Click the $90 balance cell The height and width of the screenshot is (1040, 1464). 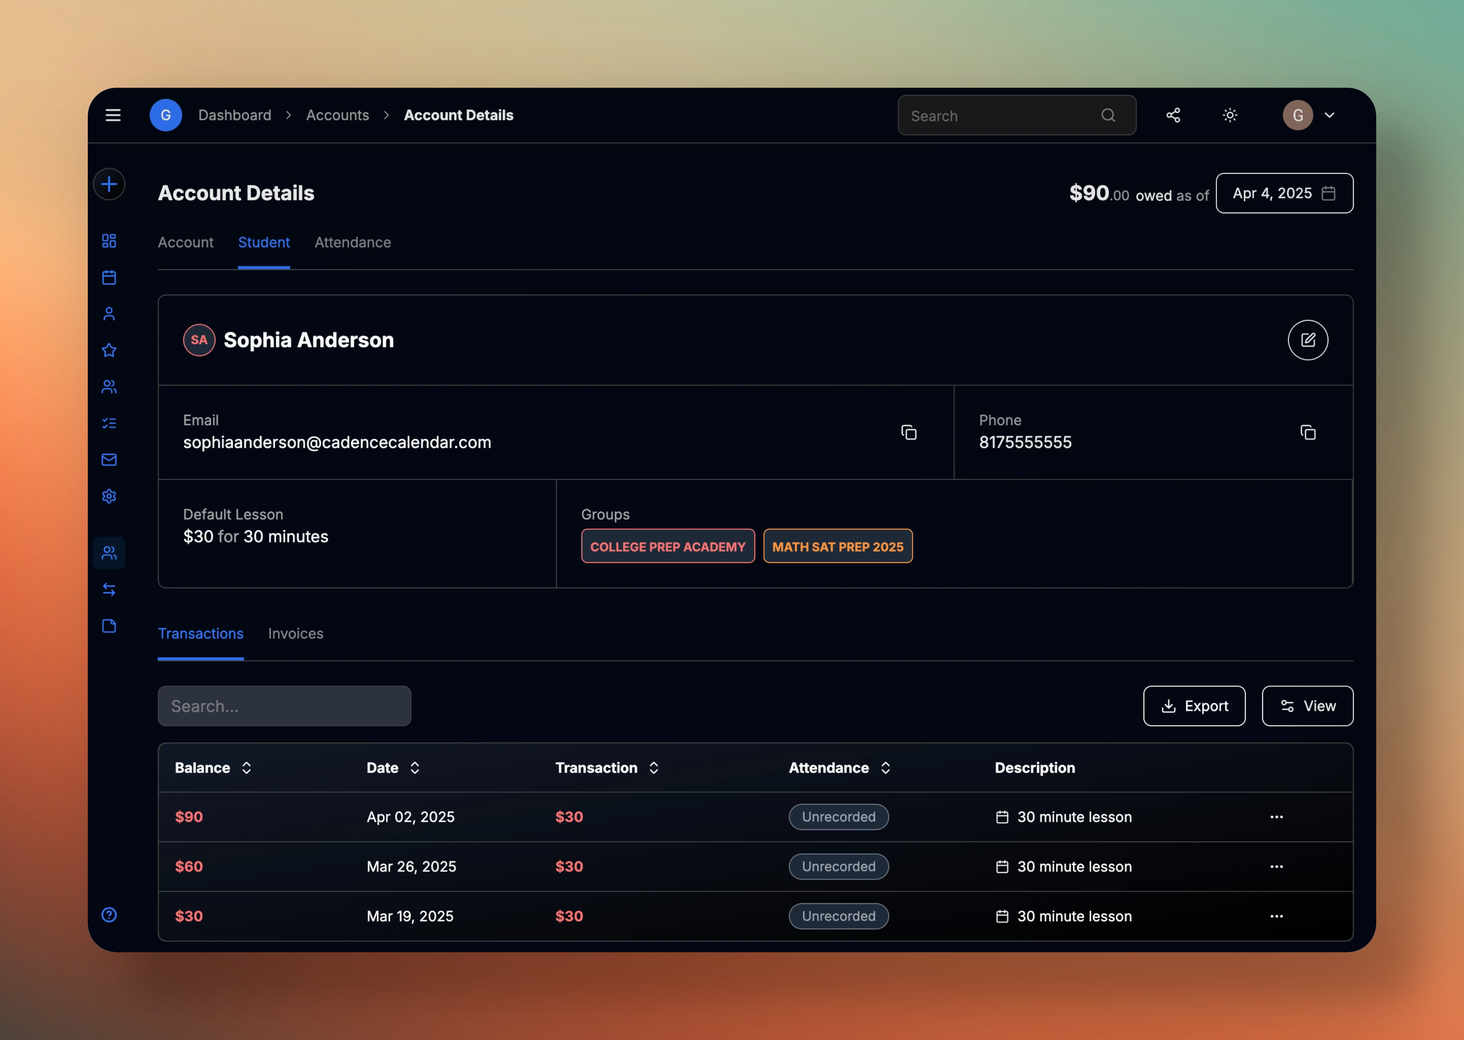pyautogui.click(x=188, y=816)
